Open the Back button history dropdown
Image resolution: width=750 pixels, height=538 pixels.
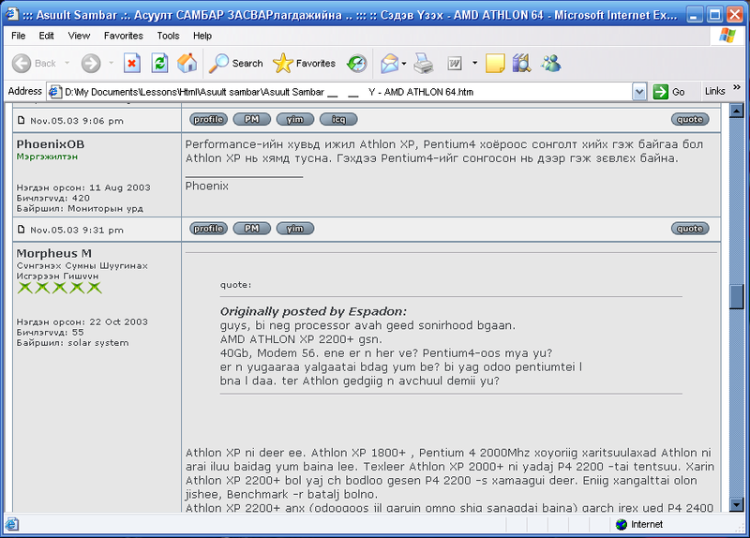point(67,64)
